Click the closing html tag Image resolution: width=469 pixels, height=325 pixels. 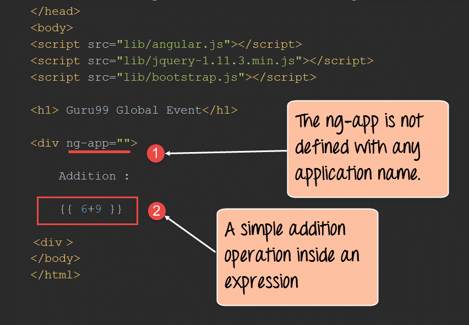(x=55, y=274)
